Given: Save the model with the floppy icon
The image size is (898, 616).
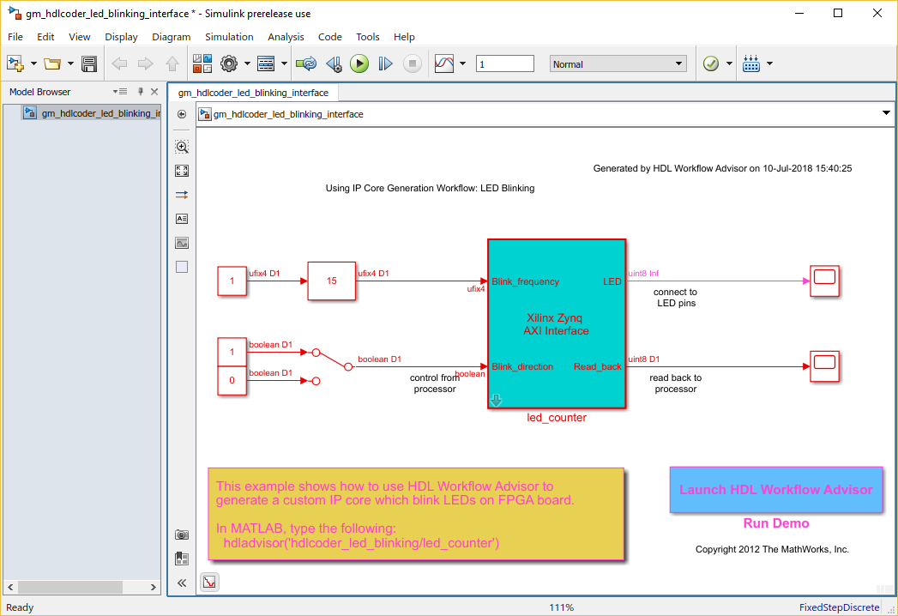Looking at the screenshot, I should 89,63.
